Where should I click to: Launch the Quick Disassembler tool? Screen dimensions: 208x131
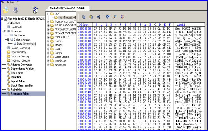click(22, 85)
